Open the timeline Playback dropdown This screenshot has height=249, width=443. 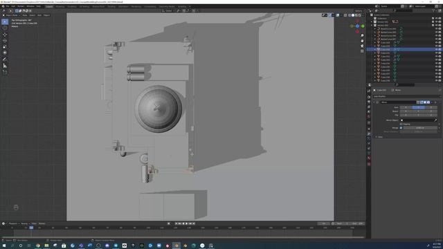[13, 223]
